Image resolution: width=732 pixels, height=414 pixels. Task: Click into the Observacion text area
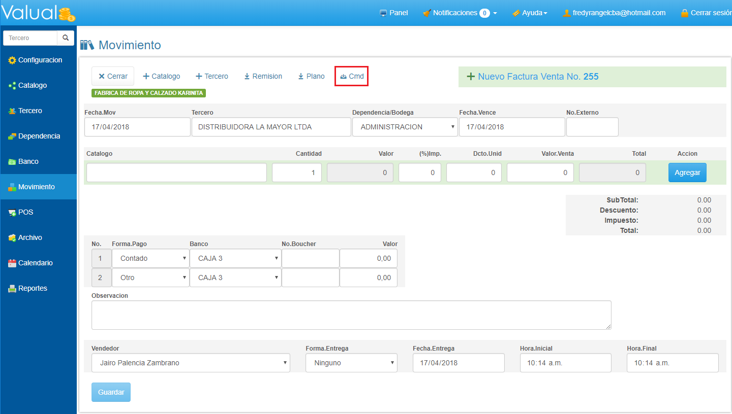351,315
